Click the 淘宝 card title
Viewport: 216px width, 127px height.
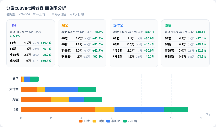point(65,26)
